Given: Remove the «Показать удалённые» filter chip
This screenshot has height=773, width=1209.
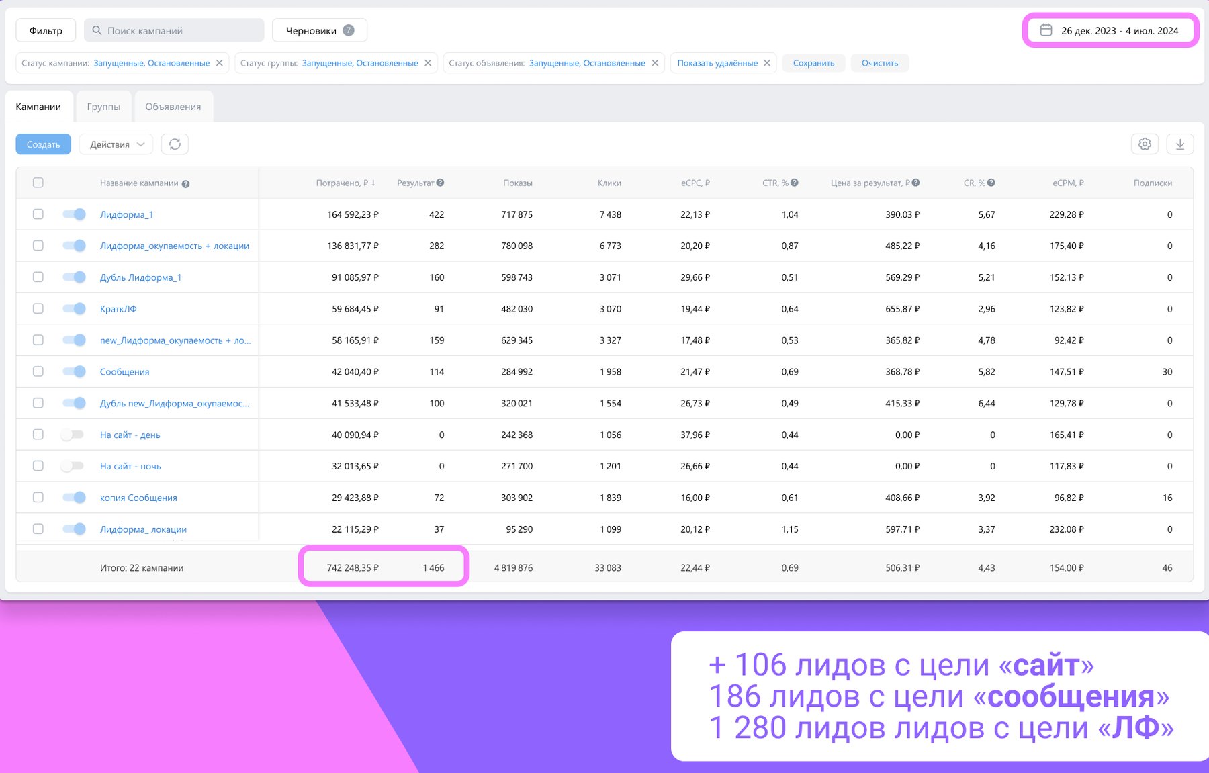Looking at the screenshot, I should pyautogui.click(x=767, y=63).
